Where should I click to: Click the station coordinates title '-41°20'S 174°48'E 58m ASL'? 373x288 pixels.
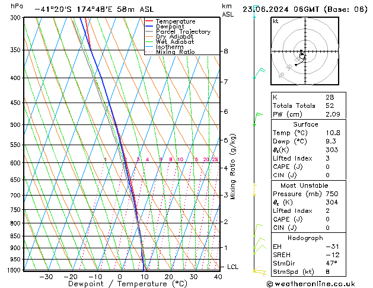(94, 9)
